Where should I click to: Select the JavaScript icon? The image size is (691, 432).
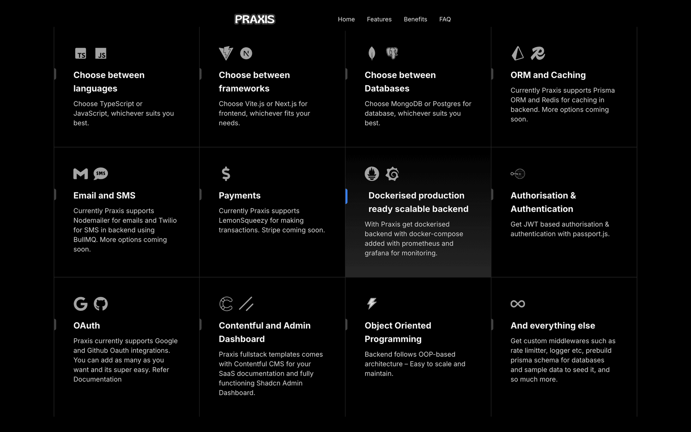[101, 53]
